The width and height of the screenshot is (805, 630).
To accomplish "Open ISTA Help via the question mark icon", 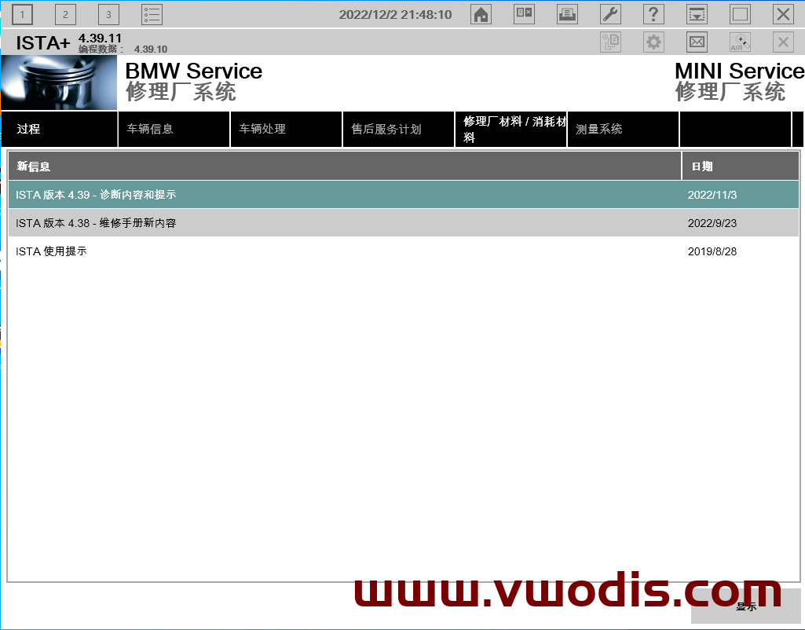I will [x=653, y=13].
